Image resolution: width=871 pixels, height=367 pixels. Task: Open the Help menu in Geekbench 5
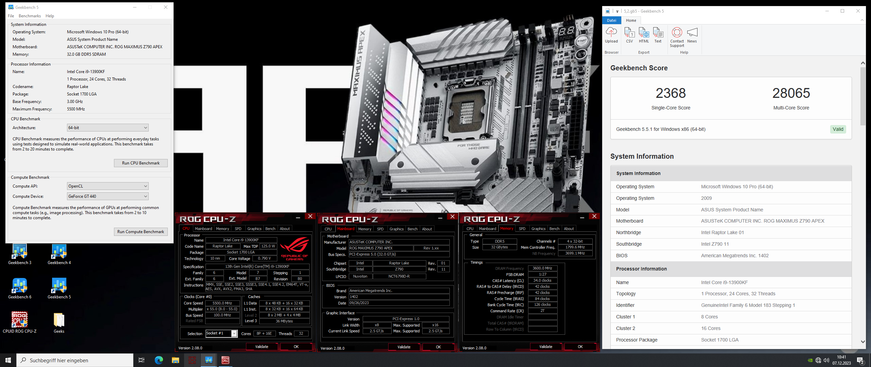pyautogui.click(x=50, y=16)
